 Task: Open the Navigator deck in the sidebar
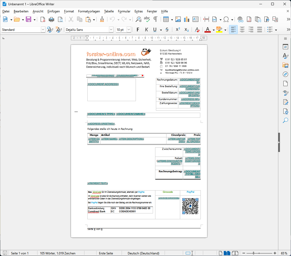286,74
